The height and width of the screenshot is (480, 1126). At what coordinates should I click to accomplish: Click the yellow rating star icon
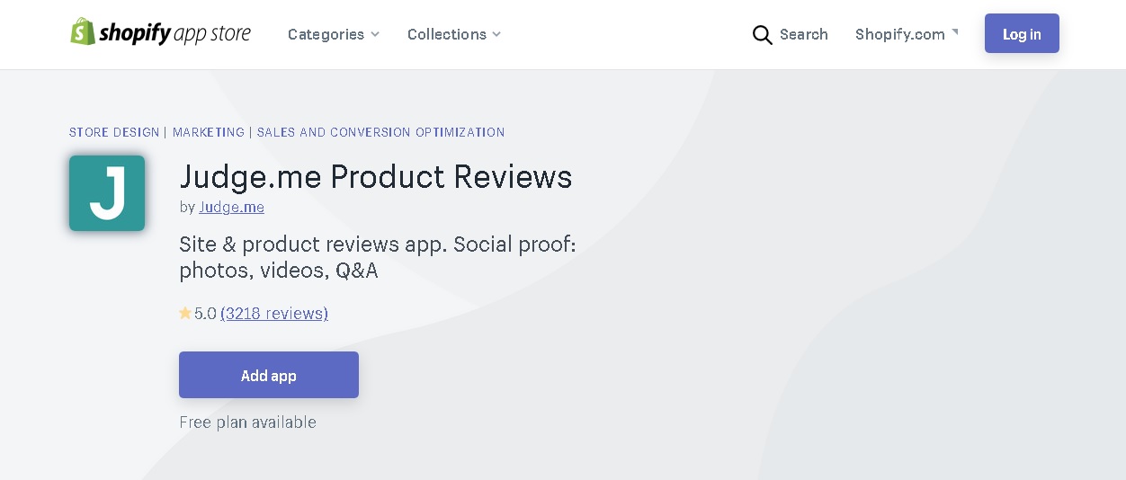click(x=185, y=313)
